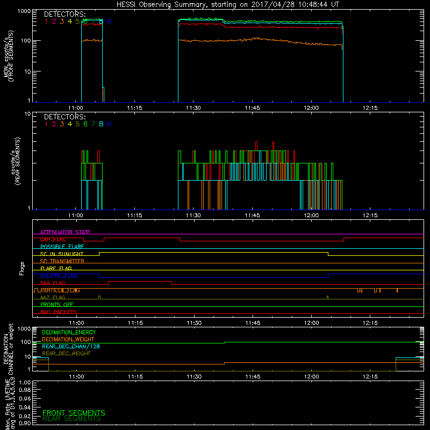430x430 pixels.
Task: Click the DECIMATION channel or weight axis title
Action: [9, 349]
